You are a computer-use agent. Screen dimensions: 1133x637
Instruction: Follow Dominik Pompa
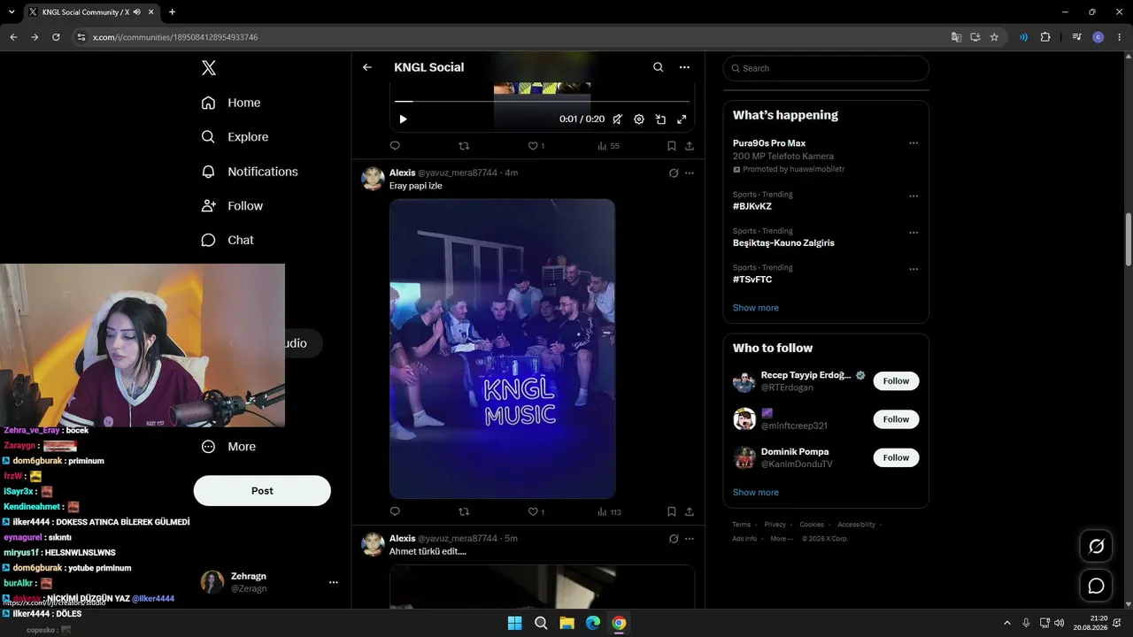(896, 457)
